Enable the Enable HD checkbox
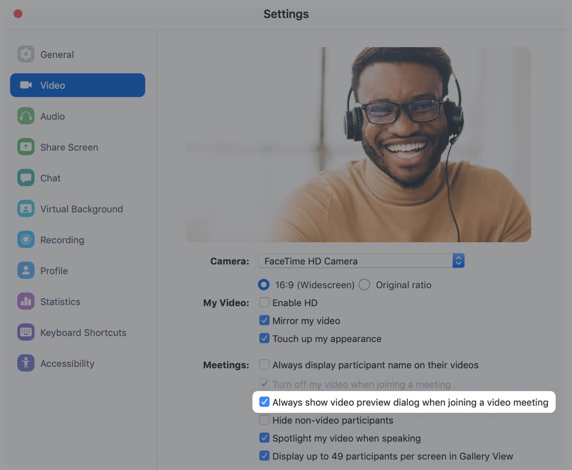 pos(264,303)
